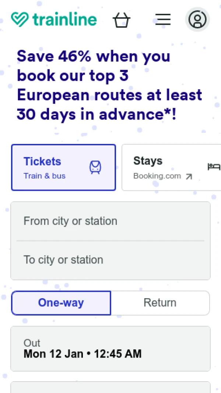Click the Mon 12 Jan departure date text
Viewport: 221px width, 393px height.
[x=53, y=354]
